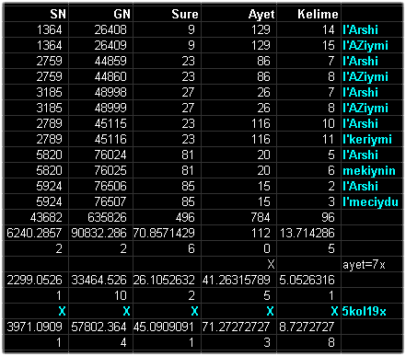
Task: Select the Ayet column header
Action: click(239, 14)
